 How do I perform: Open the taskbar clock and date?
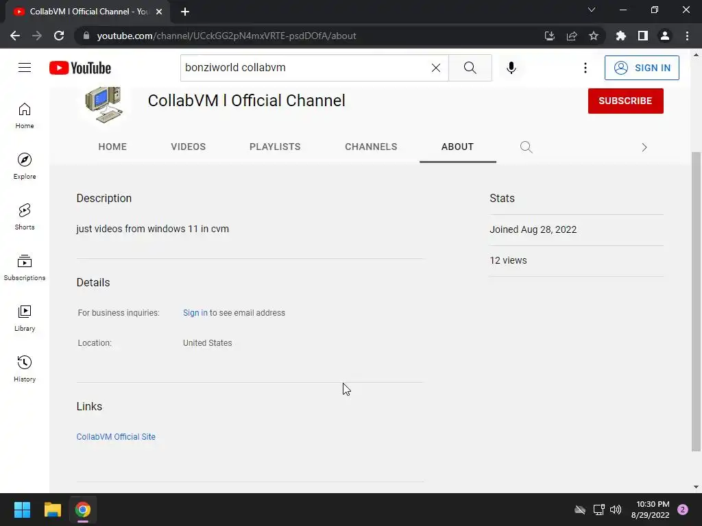[x=650, y=510]
